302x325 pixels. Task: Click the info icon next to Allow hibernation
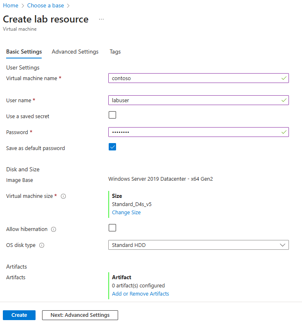pos(54,229)
